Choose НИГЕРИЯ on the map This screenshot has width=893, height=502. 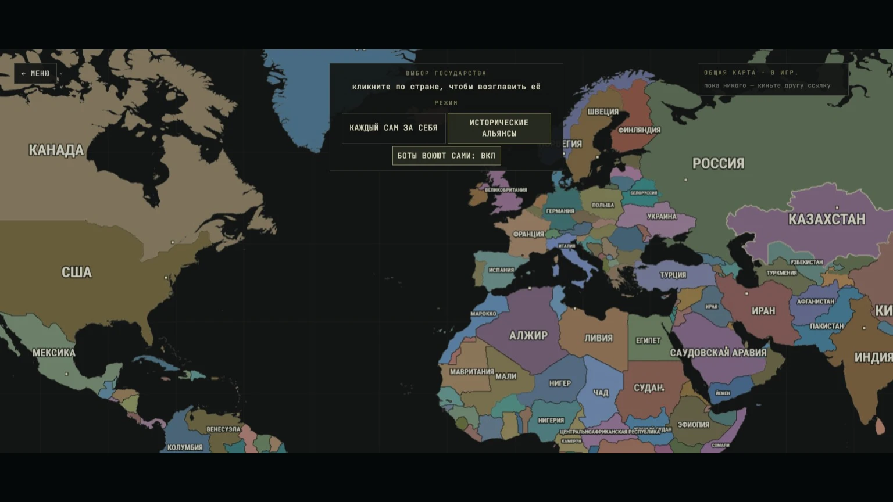point(551,421)
